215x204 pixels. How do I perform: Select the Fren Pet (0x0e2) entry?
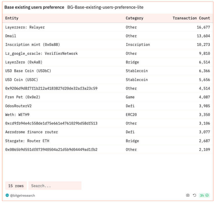[x=23, y=97]
